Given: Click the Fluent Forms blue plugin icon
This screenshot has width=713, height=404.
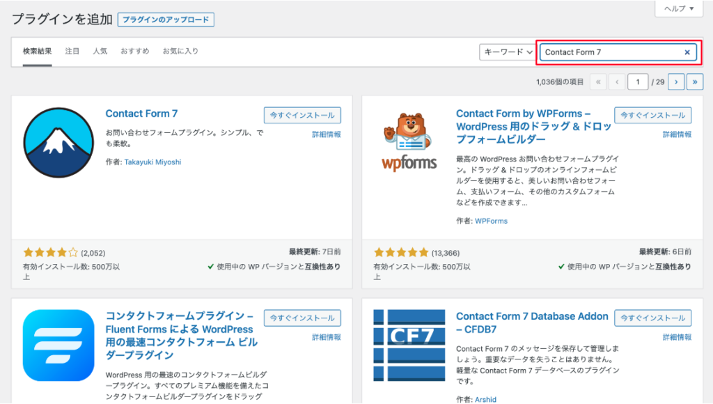Looking at the screenshot, I should [58, 345].
